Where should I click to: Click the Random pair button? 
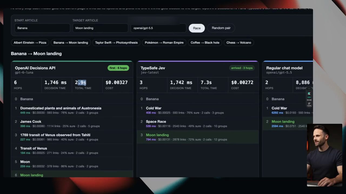(x=221, y=28)
